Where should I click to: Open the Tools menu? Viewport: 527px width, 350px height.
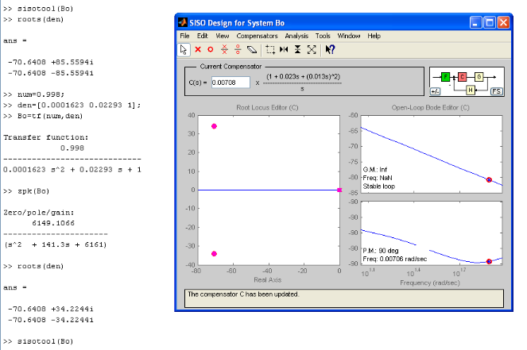[323, 36]
